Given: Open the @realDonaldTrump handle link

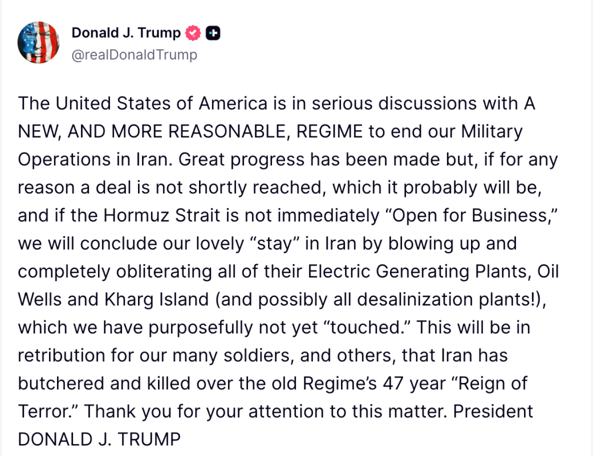Looking at the screenshot, I should [x=134, y=55].
